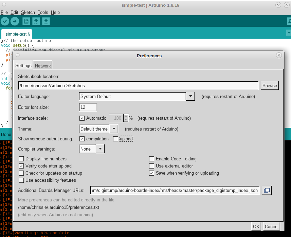
Task: Enable Use accessibility features
Action: [x=21, y=180]
